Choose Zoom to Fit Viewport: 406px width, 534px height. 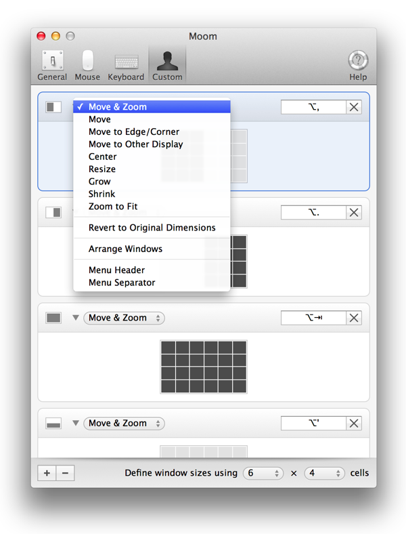pyautogui.click(x=152, y=207)
